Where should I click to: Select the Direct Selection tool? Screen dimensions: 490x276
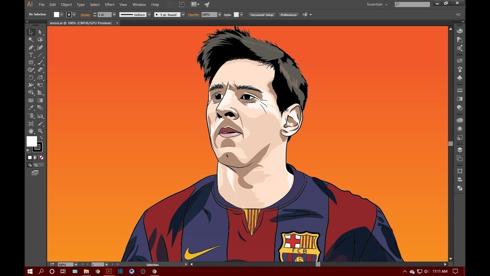tap(40, 32)
